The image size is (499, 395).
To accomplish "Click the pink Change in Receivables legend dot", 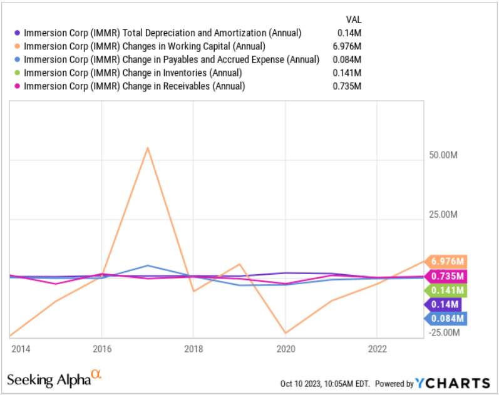I will point(17,86).
